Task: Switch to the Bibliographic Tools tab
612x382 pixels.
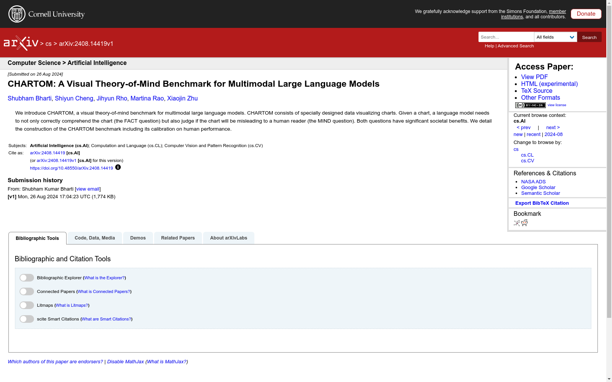Action: pyautogui.click(x=37, y=238)
